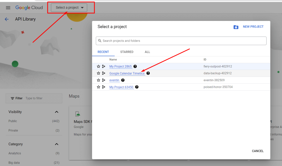
Task: Click project type icon for My Project 63450
Action: coord(104,87)
